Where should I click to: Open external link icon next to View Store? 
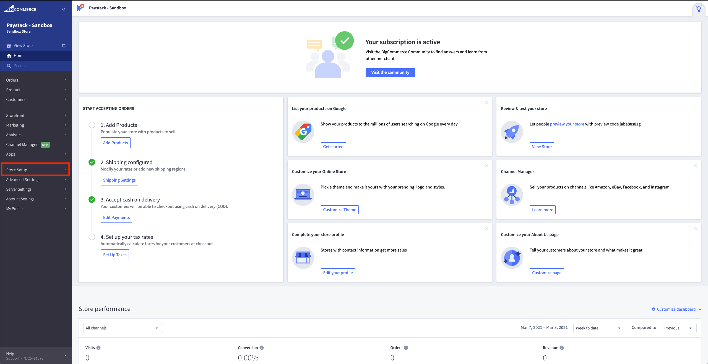(64, 46)
